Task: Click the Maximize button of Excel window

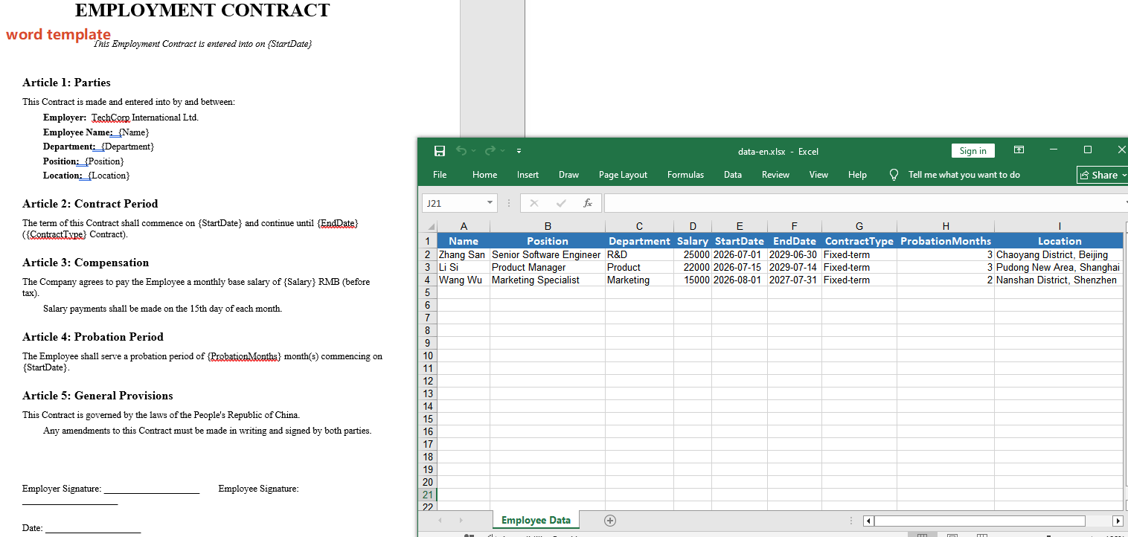Action: [x=1087, y=150]
